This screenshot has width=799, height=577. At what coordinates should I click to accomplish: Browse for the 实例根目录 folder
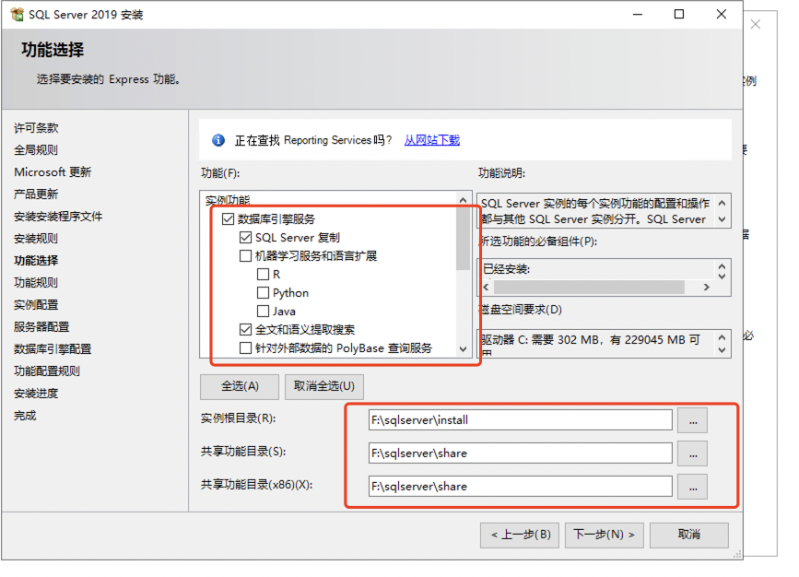point(692,419)
